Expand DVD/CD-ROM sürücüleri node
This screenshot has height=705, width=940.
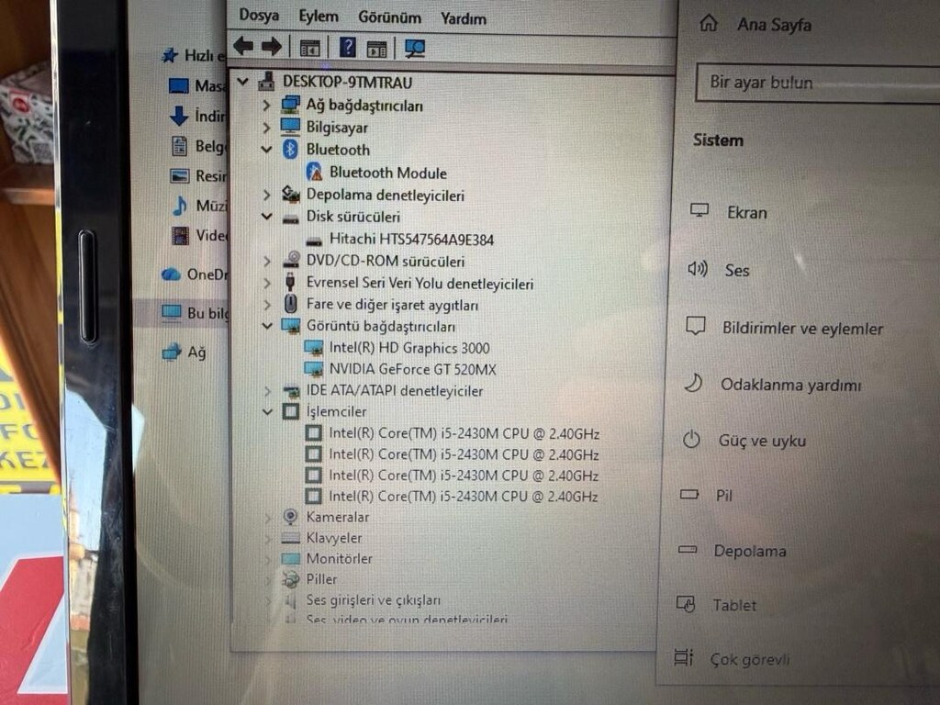tap(267, 262)
